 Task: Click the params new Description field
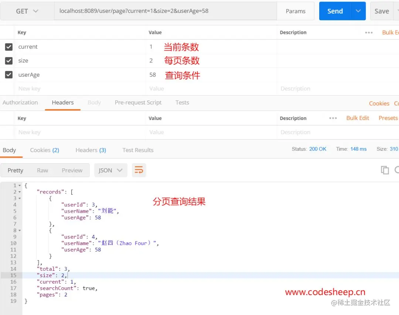tap(338, 89)
